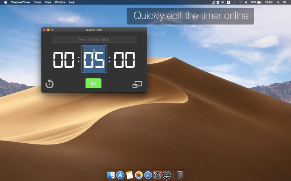Open the Help menu
Image resolution: width=291 pixels, height=181 pixels.
[x=72, y=2]
